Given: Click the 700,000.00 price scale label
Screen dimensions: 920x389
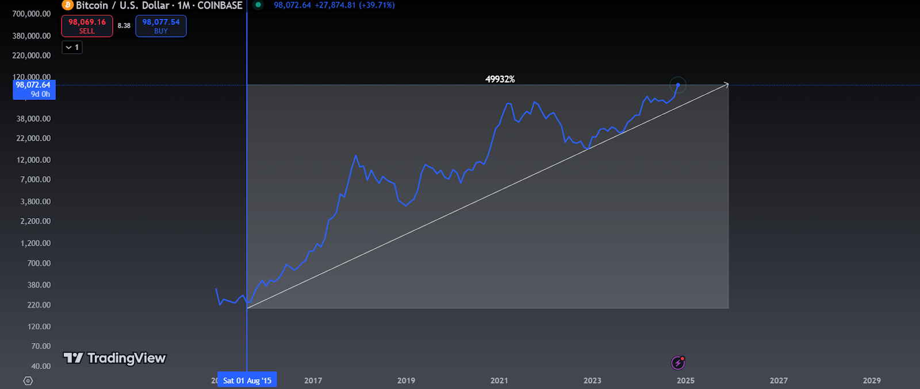Looking at the screenshot, I should [x=31, y=14].
